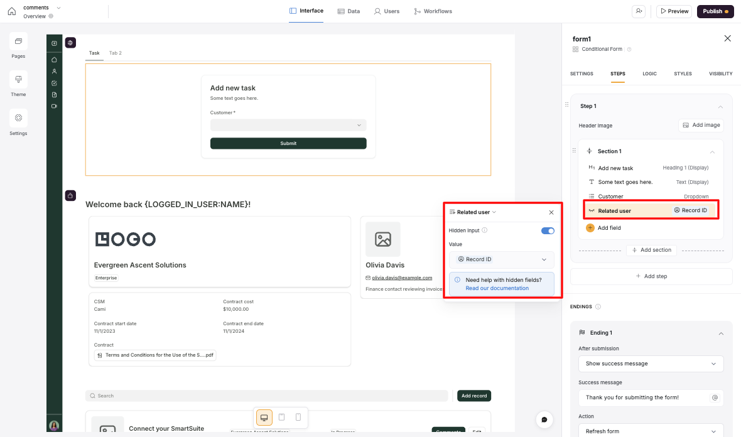This screenshot has height=437, width=741.
Task: Open the chat support bubble icon
Action: [544, 419]
